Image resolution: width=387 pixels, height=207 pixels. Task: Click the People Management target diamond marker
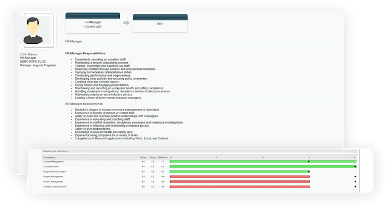[355, 176]
